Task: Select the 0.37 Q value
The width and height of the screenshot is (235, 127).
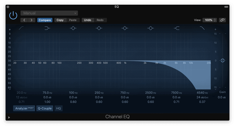Action: click(202, 102)
